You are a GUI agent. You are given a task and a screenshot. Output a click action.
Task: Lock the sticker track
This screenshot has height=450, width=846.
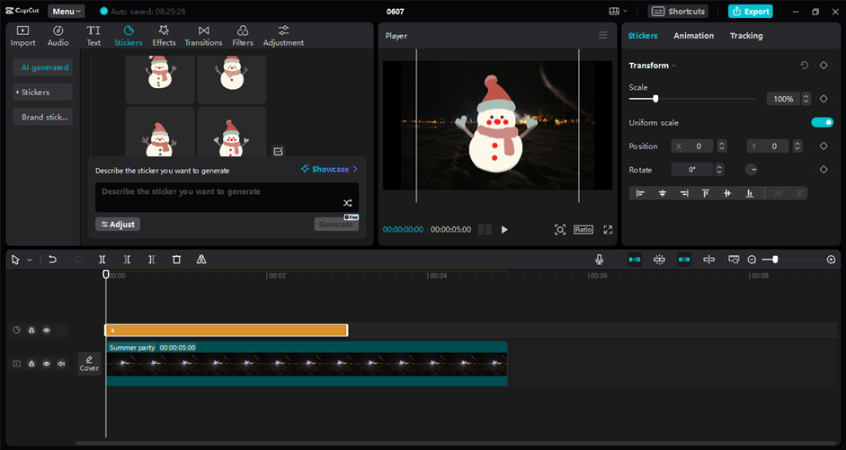tap(31, 331)
